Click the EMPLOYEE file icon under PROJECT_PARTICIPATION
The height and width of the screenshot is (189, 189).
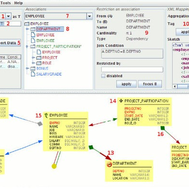39,52
